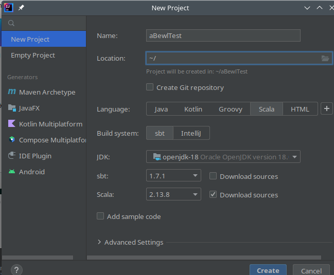Select Compose Multiplatform generator
This screenshot has width=334, height=275.
(x=44, y=140)
